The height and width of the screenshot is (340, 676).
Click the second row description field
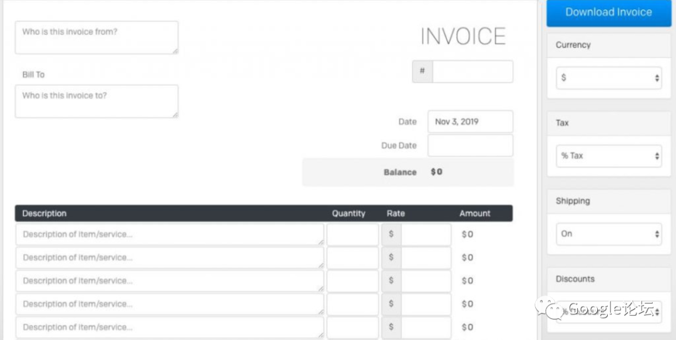(170, 258)
